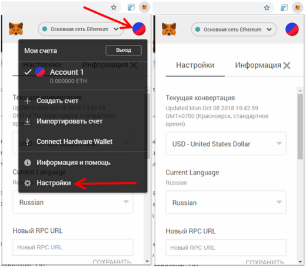Open the MetaMask fox extension icon in the right browser toolbar
Image resolution: width=306 pixels, height=267 pixels.
click(298, 8)
